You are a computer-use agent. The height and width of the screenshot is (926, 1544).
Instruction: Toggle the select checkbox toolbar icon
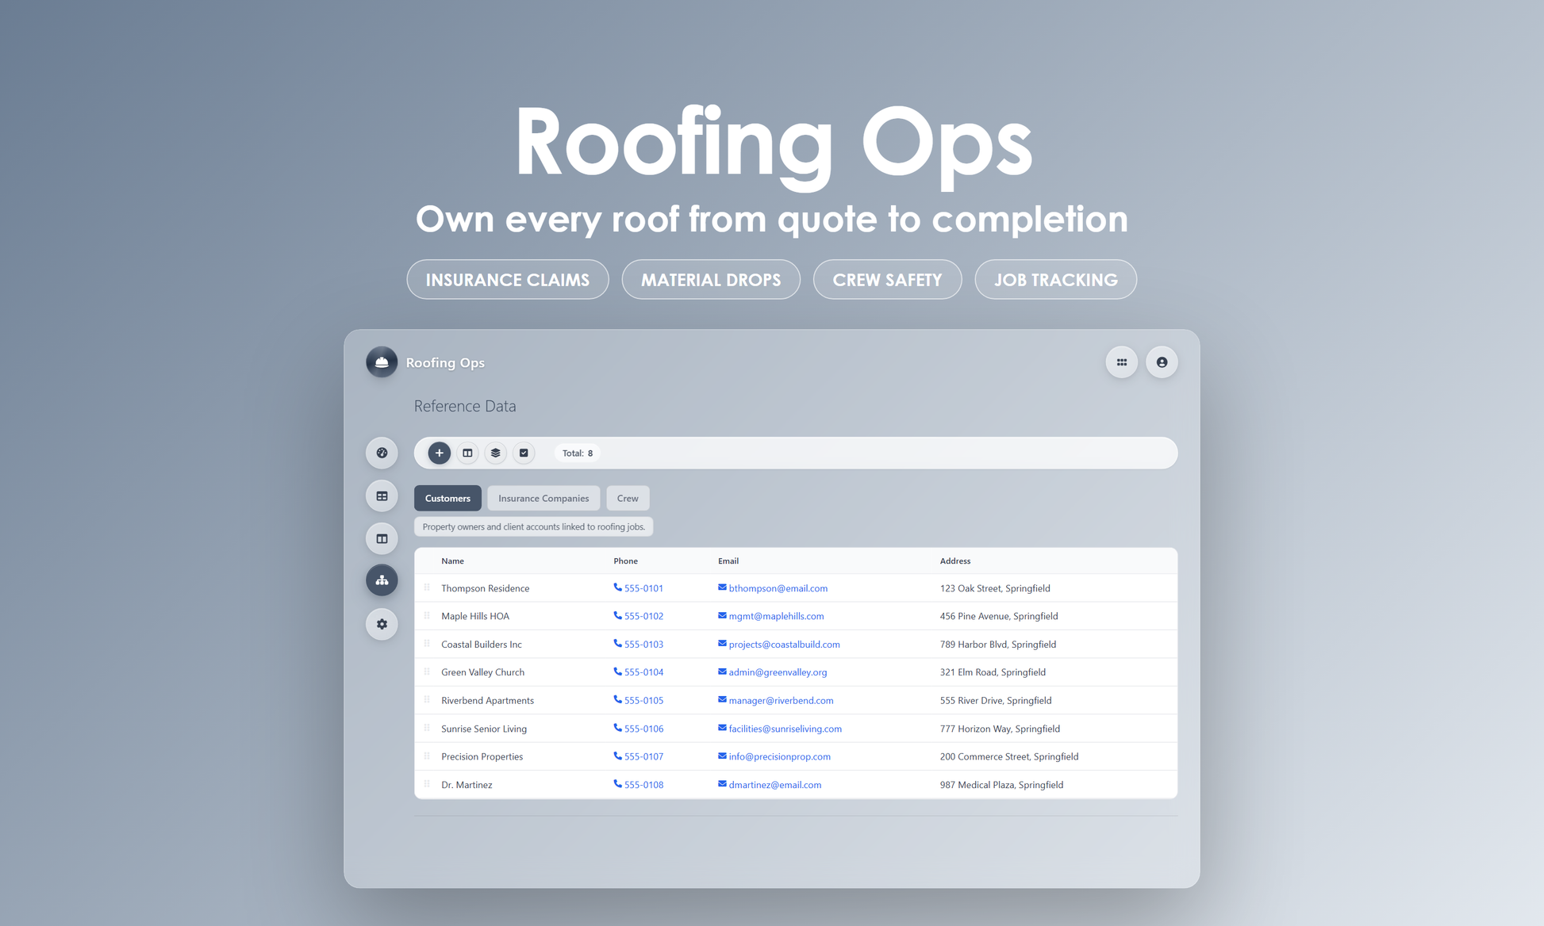524,453
